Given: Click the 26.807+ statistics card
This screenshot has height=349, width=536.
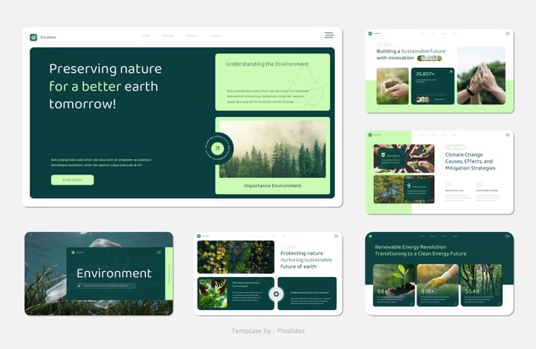Looking at the screenshot, I should [x=433, y=86].
